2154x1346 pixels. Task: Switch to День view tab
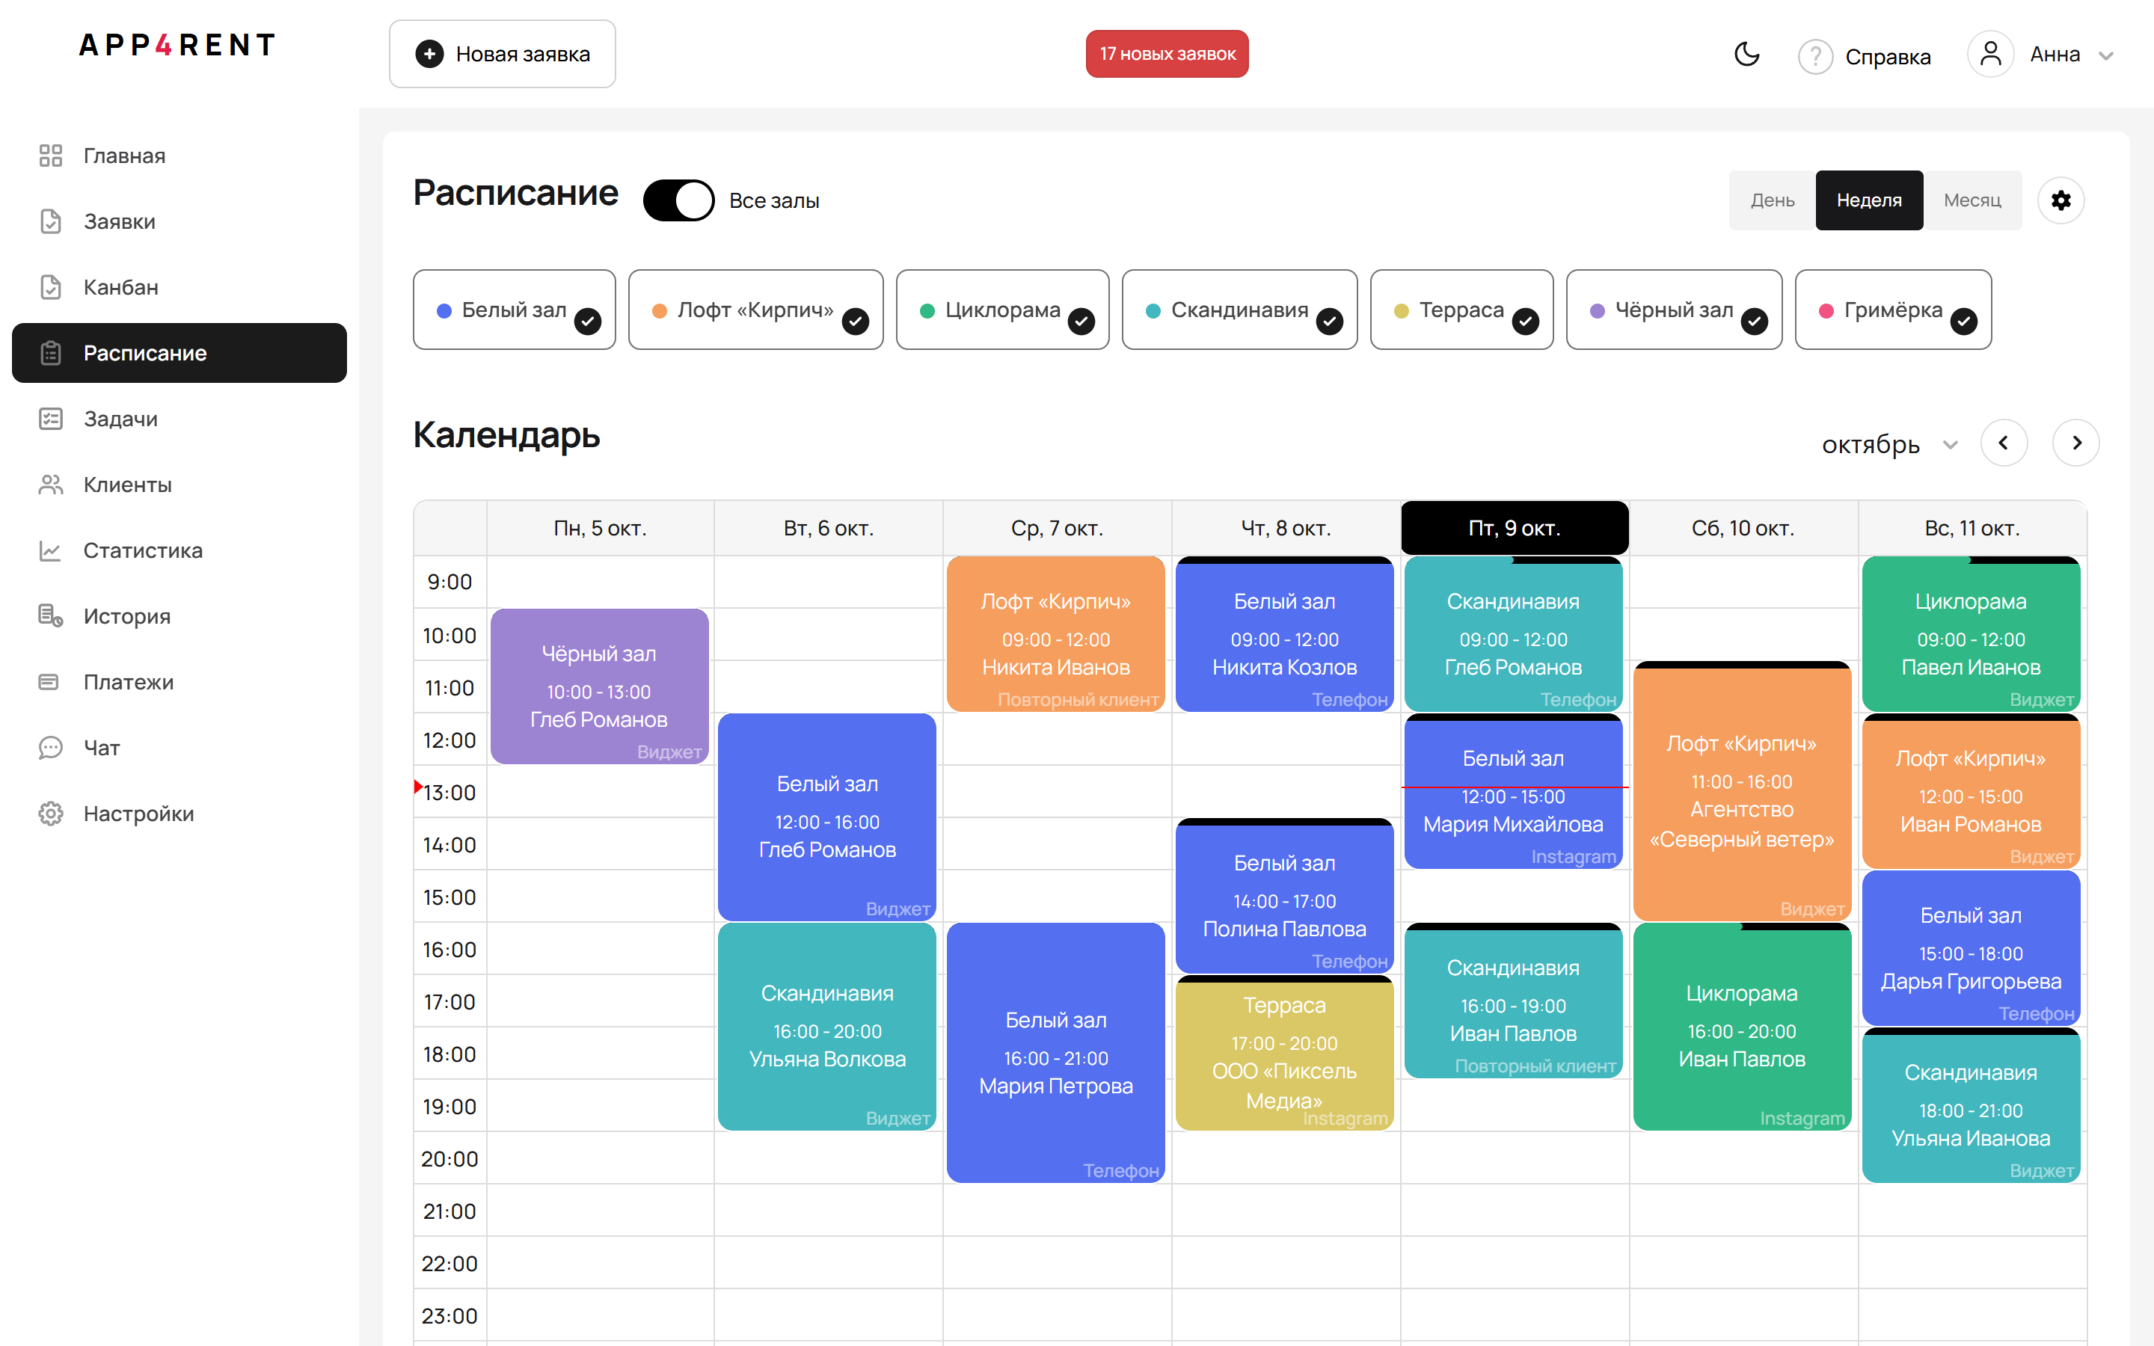(1772, 200)
